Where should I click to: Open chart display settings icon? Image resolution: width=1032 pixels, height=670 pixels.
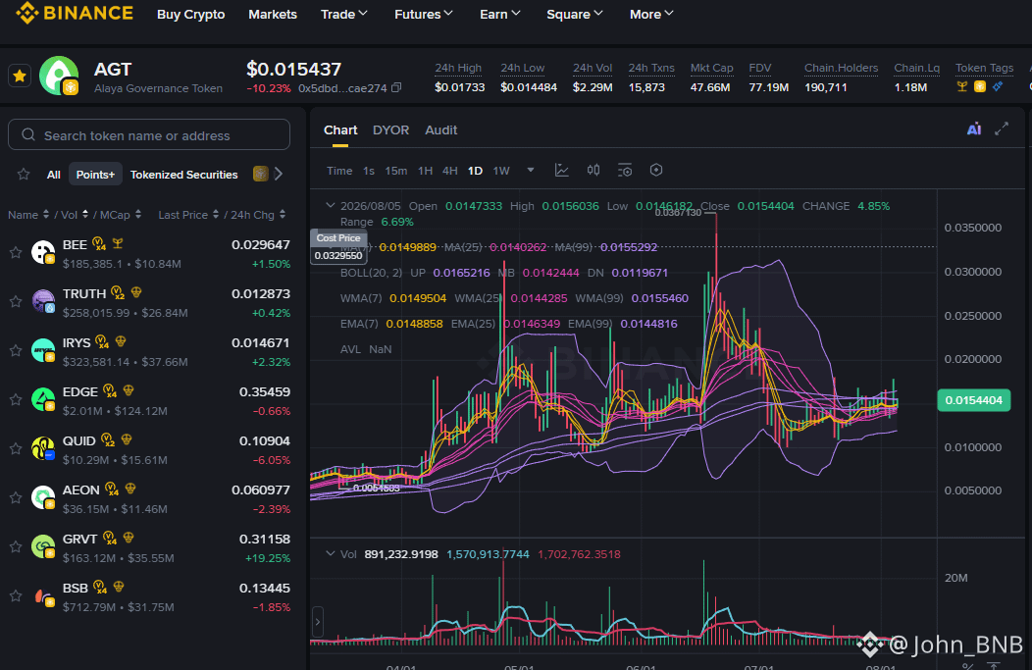625,171
